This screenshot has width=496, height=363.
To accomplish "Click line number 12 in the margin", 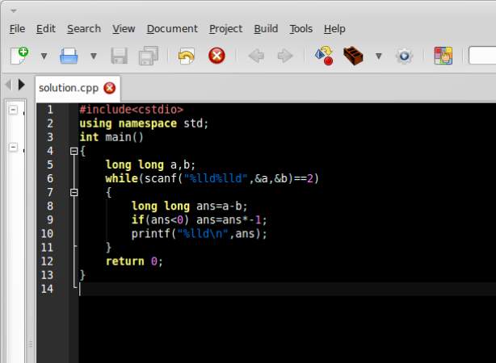I will 47,261.
